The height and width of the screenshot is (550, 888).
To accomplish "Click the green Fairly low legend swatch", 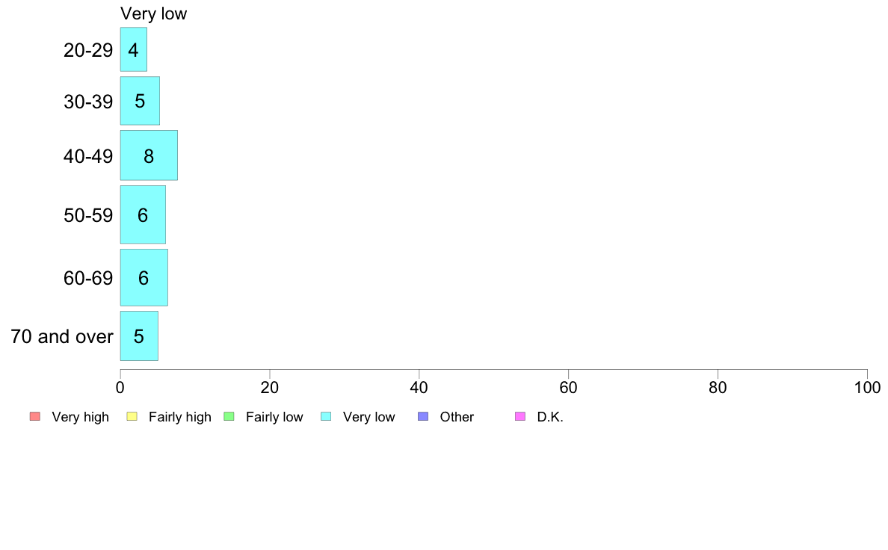I will [229, 416].
